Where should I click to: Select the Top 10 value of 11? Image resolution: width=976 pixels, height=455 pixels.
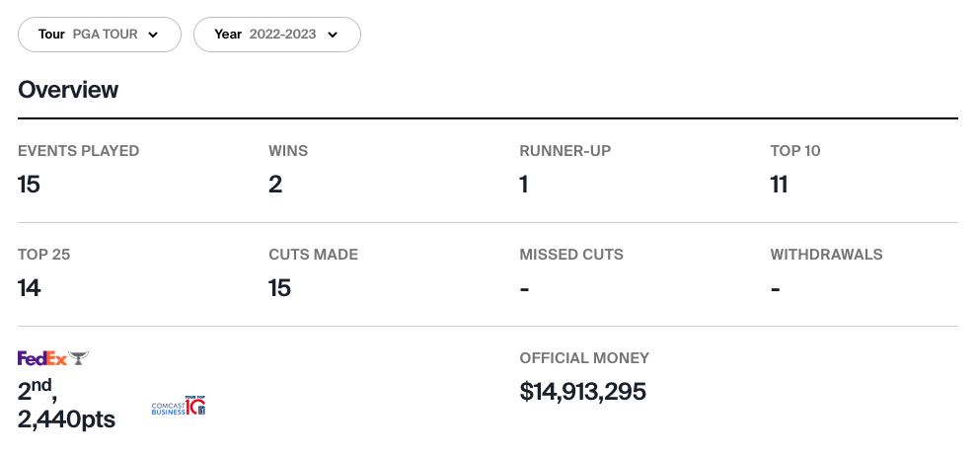779,185
